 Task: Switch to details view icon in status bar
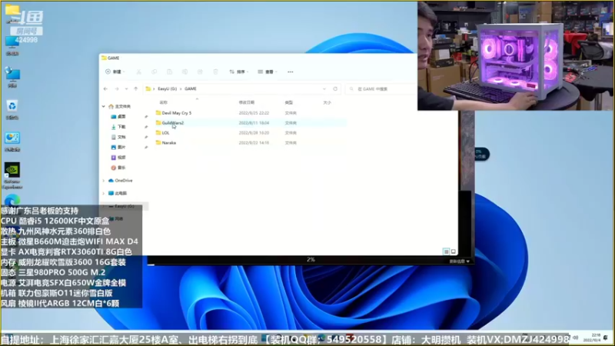point(446,251)
